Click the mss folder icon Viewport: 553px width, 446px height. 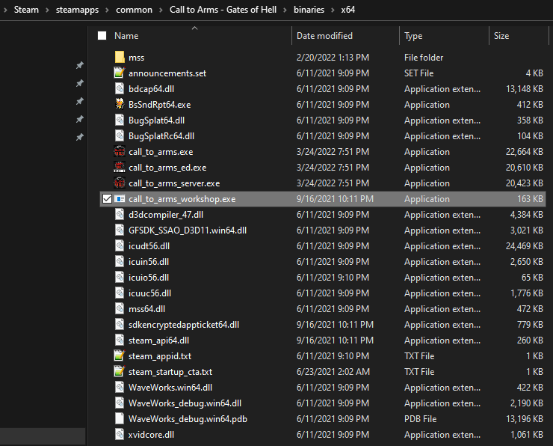[120, 57]
